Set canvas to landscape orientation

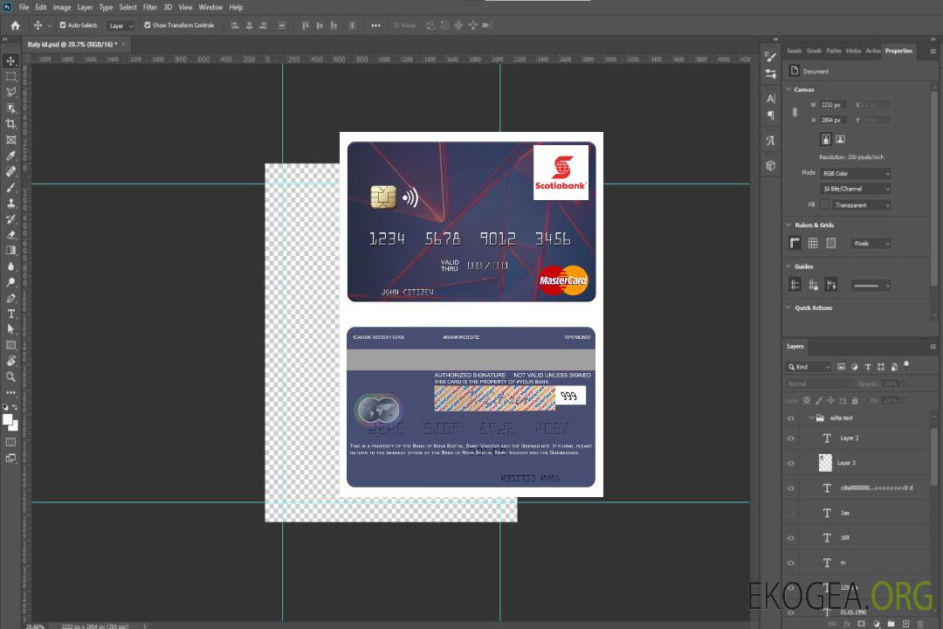840,139
